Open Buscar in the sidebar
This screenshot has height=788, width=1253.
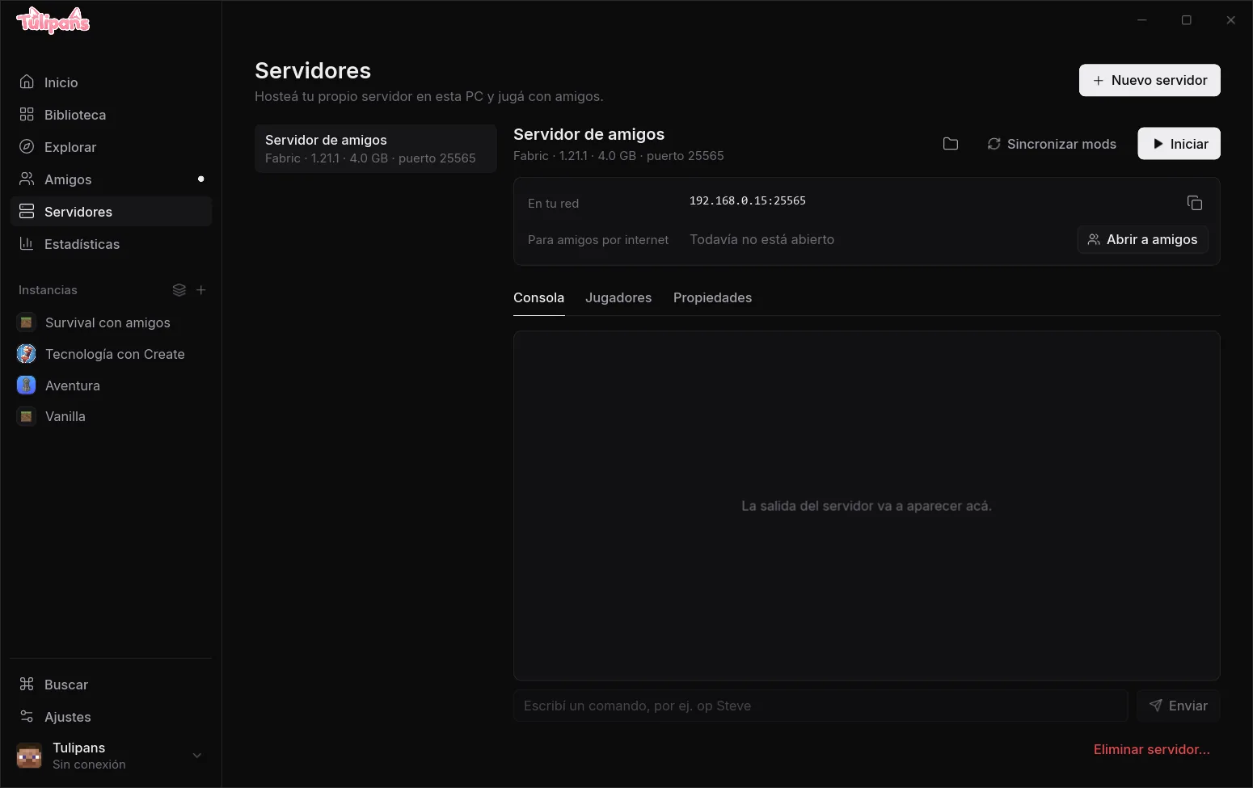click(x=111, y=685)
